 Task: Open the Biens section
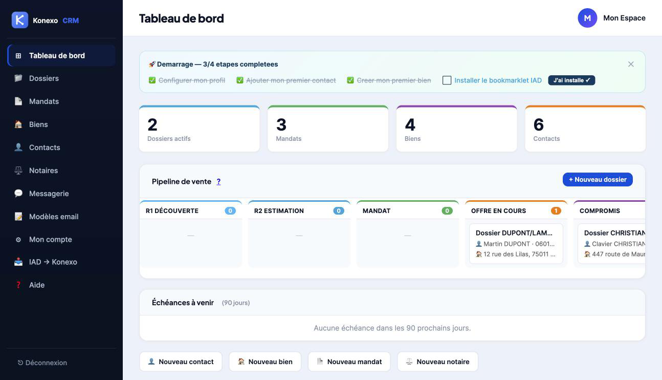point(61,124)
